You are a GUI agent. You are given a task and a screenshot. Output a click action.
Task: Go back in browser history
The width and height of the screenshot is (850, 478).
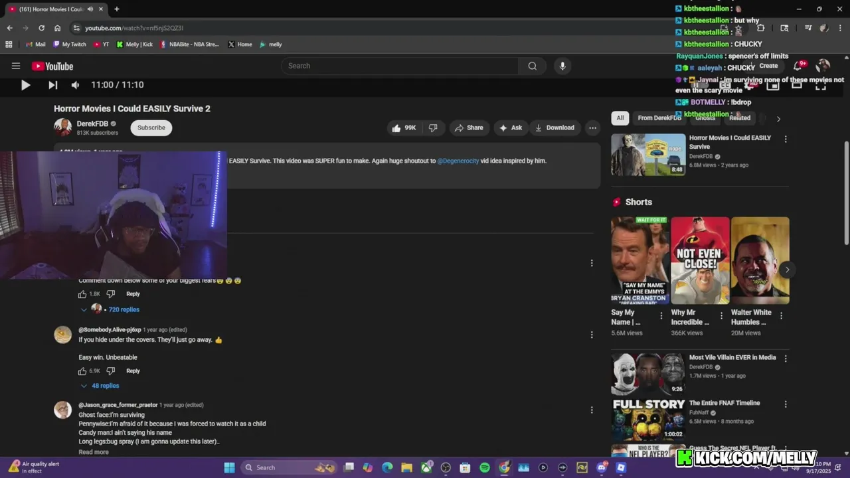[x=9, y=28]
